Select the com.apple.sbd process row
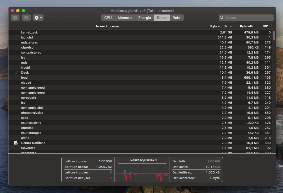Viewport: 283px width, 193px height. click(x=140, y=108)
